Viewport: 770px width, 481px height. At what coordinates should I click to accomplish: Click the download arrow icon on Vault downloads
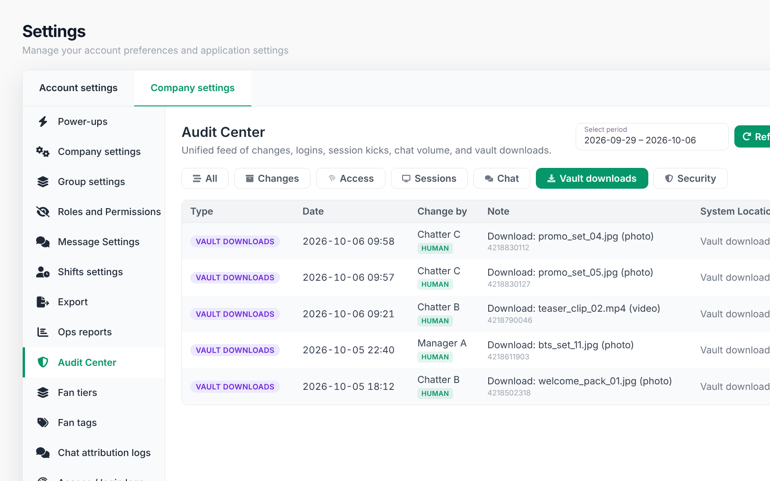(552, 179)
